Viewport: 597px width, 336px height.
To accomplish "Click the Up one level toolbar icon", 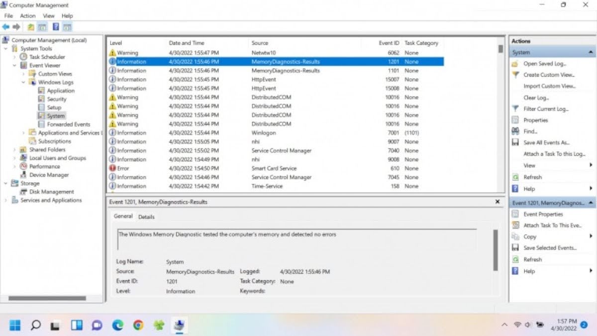I will click(x=31, y=27).
